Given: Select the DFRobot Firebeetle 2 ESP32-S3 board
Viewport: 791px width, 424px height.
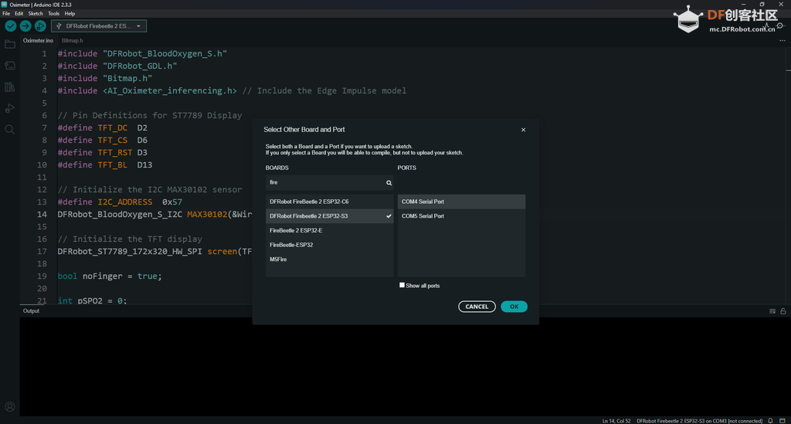Looking at the screenshot, I should 329,215.
